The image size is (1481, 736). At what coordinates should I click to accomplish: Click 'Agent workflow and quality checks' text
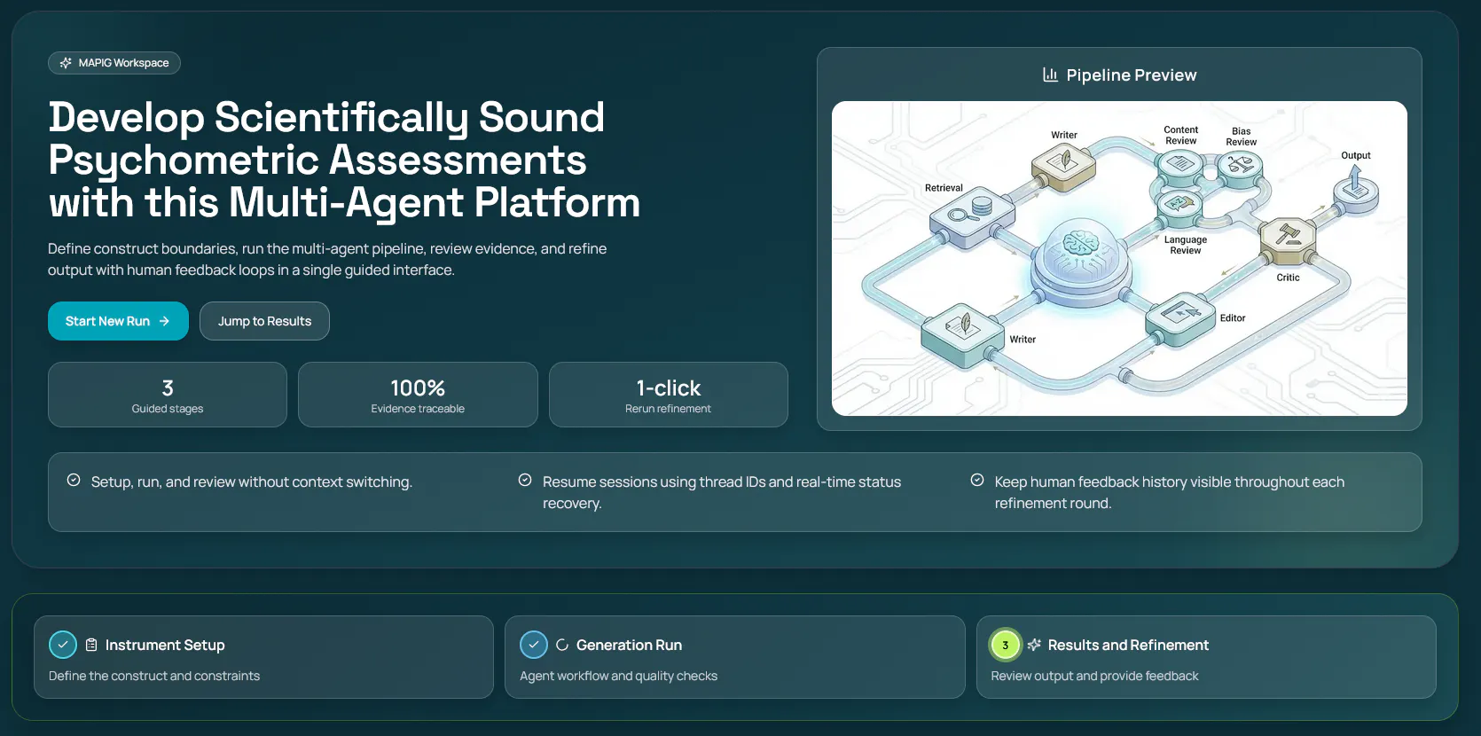tap(619, 676)
